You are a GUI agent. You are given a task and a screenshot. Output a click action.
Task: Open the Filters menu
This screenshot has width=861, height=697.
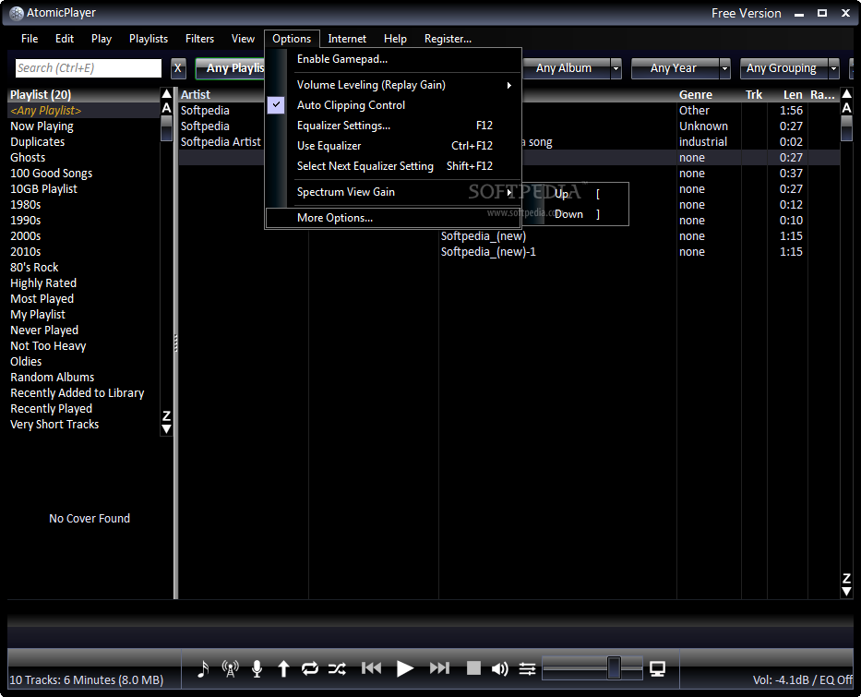(200, 39)
